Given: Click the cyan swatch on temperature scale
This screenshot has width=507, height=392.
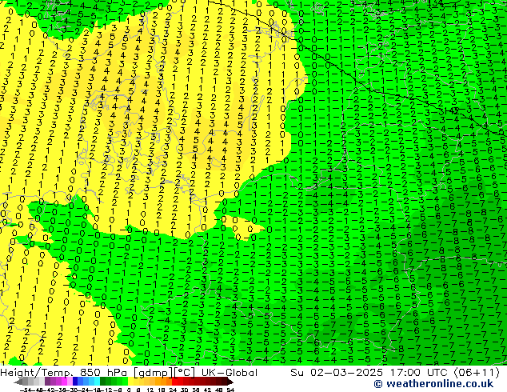Looking at the screenshot, I should click(97, 382).
